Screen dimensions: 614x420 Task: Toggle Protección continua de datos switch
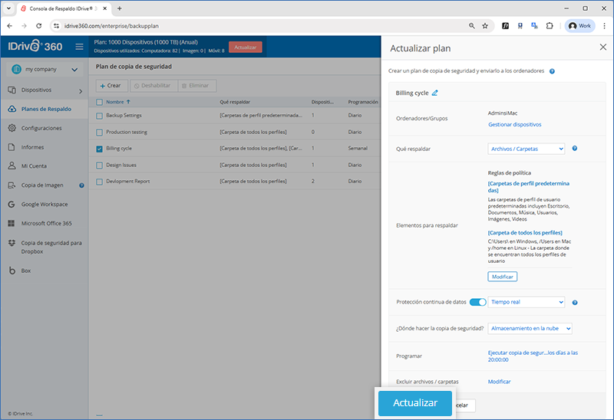(x=477, y=302)
